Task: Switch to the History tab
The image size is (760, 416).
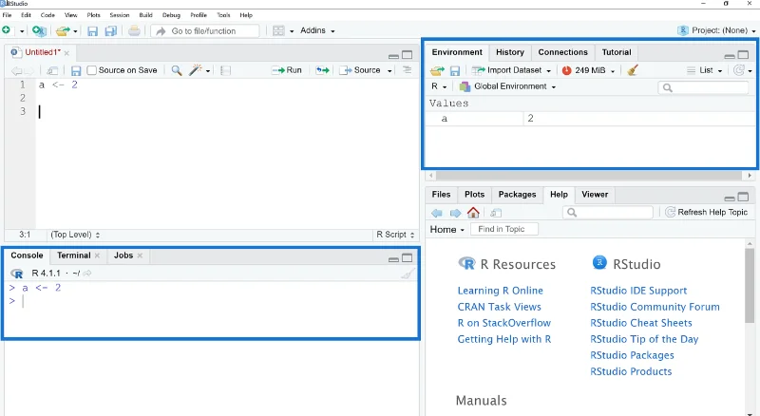Action: [x=510, y=52]
